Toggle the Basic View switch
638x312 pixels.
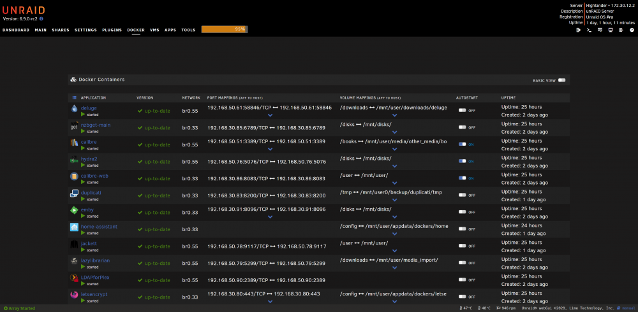(562, 80)
